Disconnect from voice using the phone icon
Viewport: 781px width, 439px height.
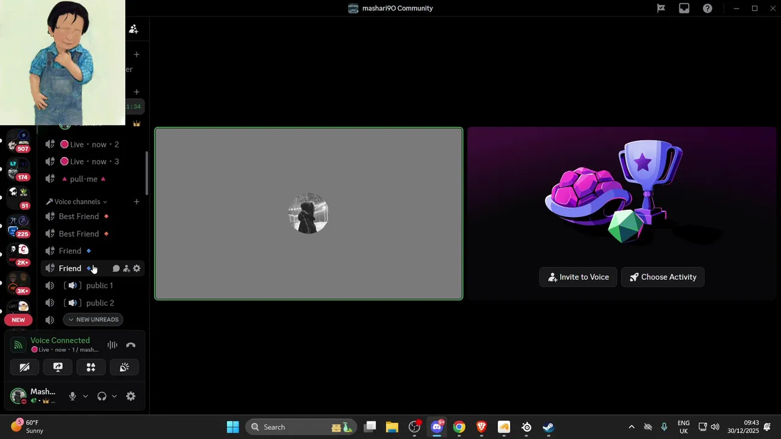pos(131,345)
